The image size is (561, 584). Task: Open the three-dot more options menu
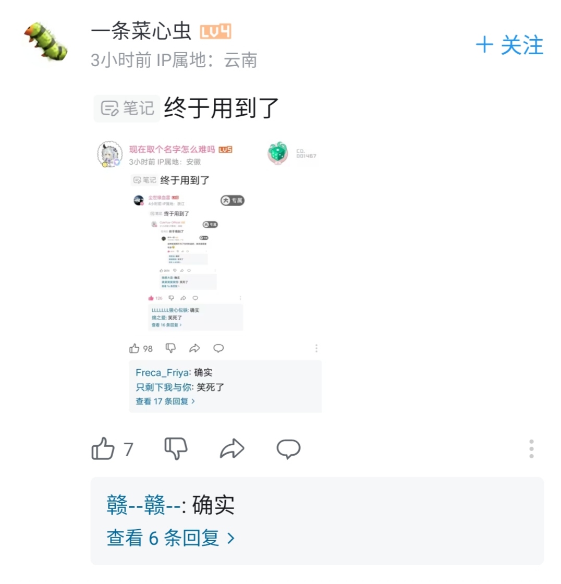pyautogui.click(x=532, y=449)
